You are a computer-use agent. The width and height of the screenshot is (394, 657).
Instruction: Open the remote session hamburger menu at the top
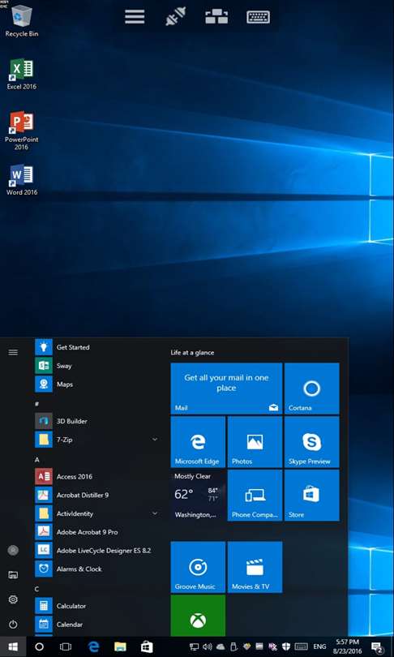(x=135, y=17)
